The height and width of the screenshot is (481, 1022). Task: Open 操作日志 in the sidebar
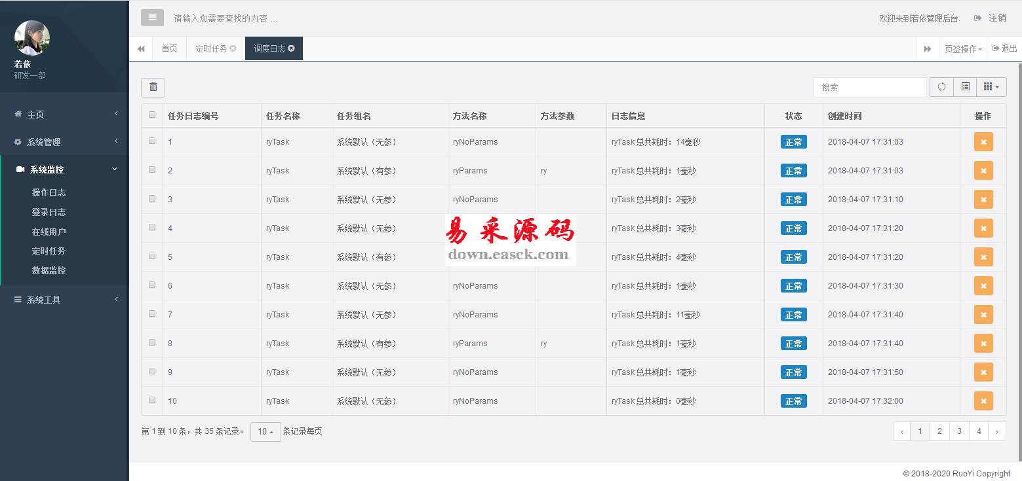(49, 192)
